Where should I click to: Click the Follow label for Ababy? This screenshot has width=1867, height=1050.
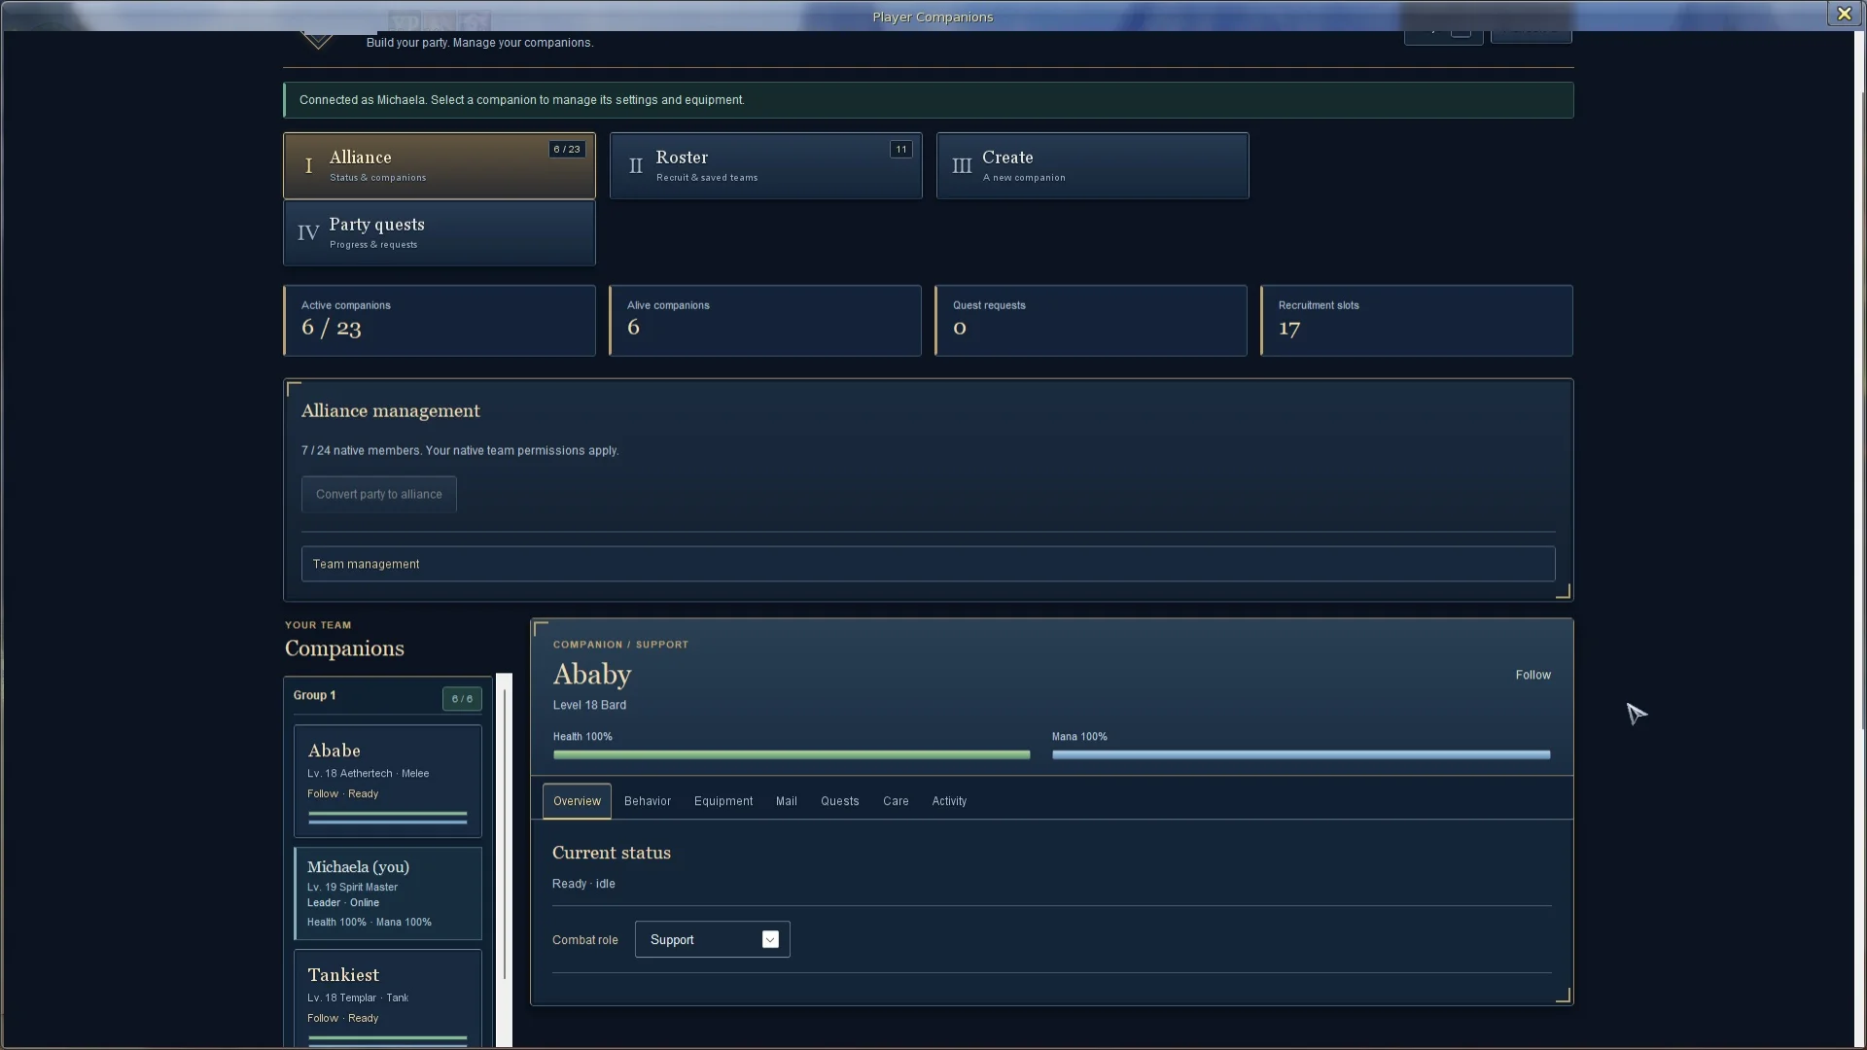[x=1532, y=675]
